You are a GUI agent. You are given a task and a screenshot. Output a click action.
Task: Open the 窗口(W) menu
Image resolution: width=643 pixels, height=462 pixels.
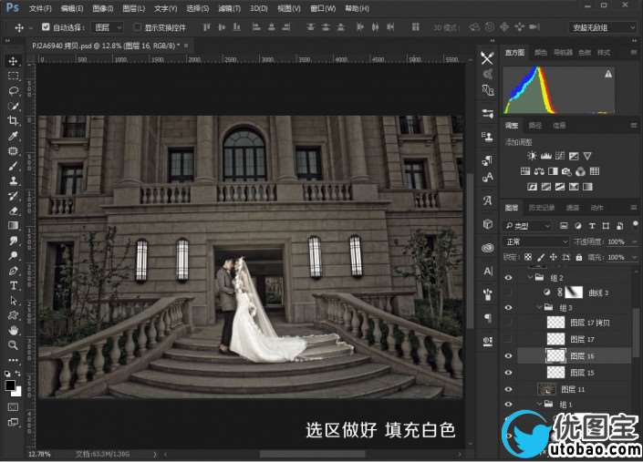[x=323, y=8]
